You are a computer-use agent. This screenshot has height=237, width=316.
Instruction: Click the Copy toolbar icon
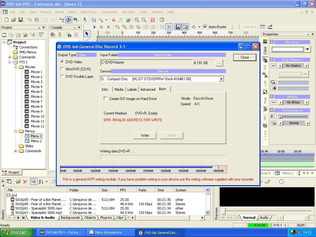pos(30,20)
